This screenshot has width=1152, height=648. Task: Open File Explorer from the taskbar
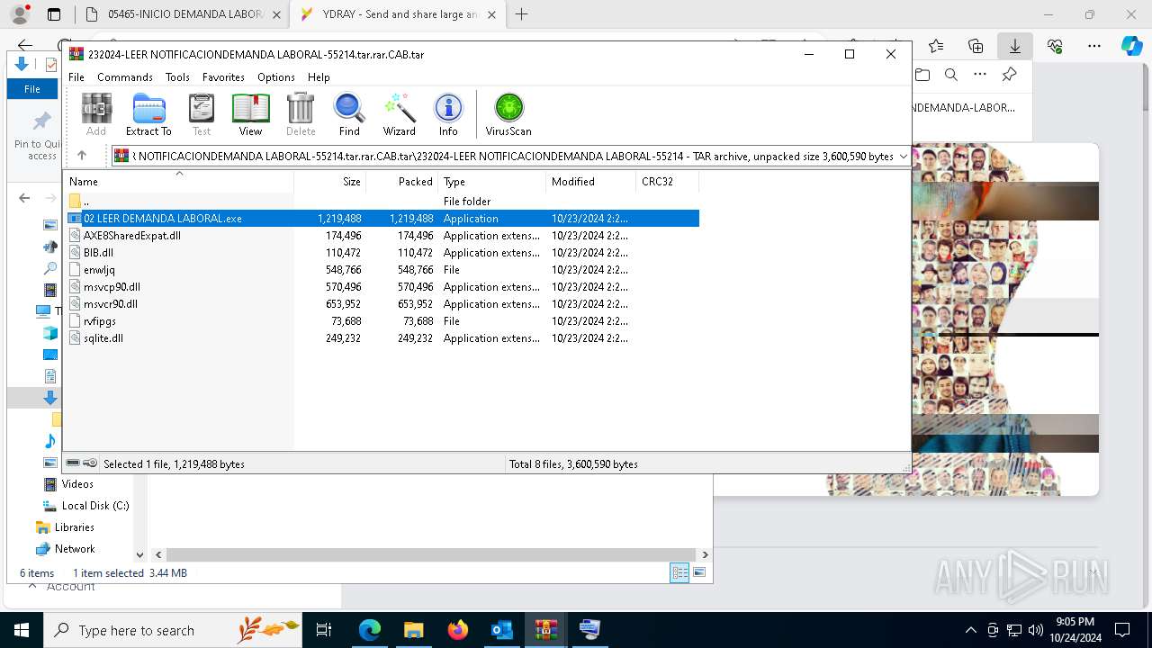(x=413, y=630)
